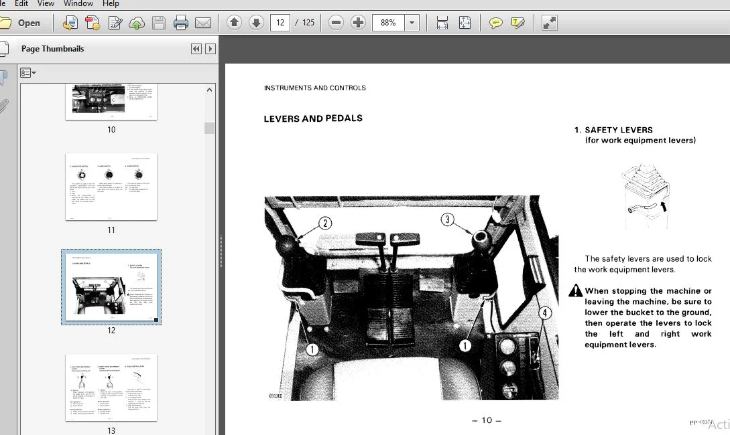The image size is (730, 435).
Task: Add a sticky note comment
Action: pos(496,22)
